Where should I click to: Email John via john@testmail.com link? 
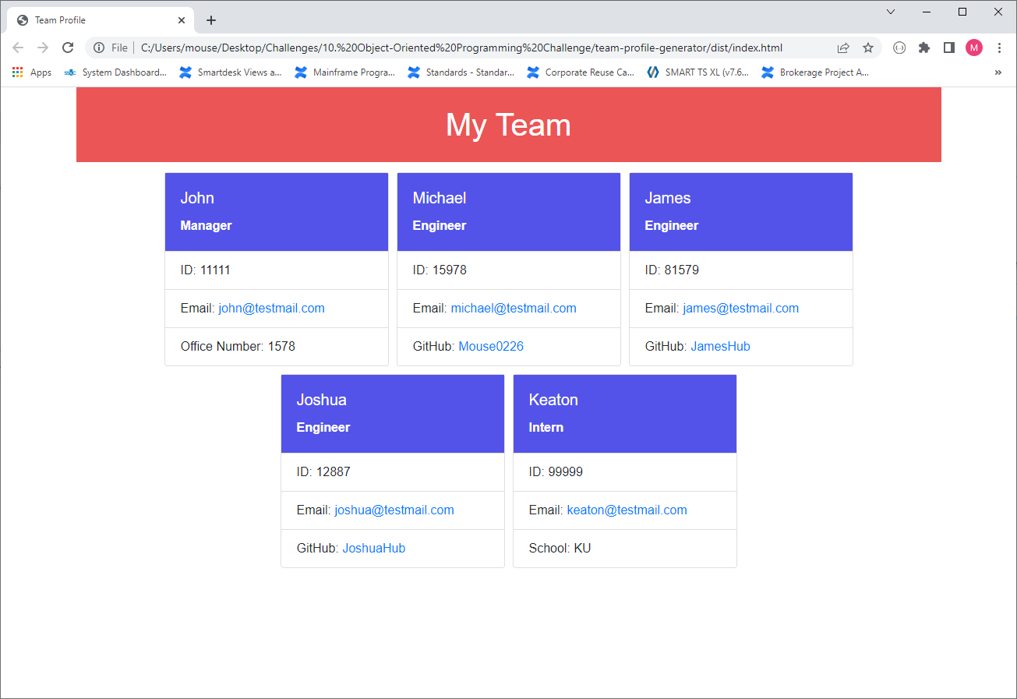point(271,308)
